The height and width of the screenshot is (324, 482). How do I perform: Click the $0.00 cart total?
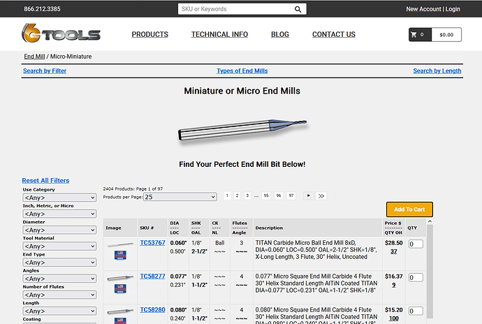click(446, 35)
